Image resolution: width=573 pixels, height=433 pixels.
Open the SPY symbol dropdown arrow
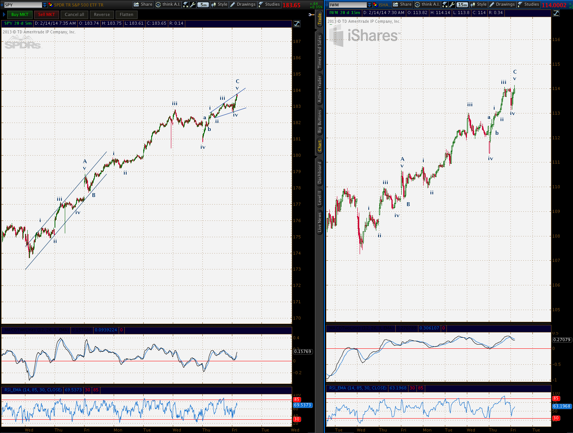[45, 5]
